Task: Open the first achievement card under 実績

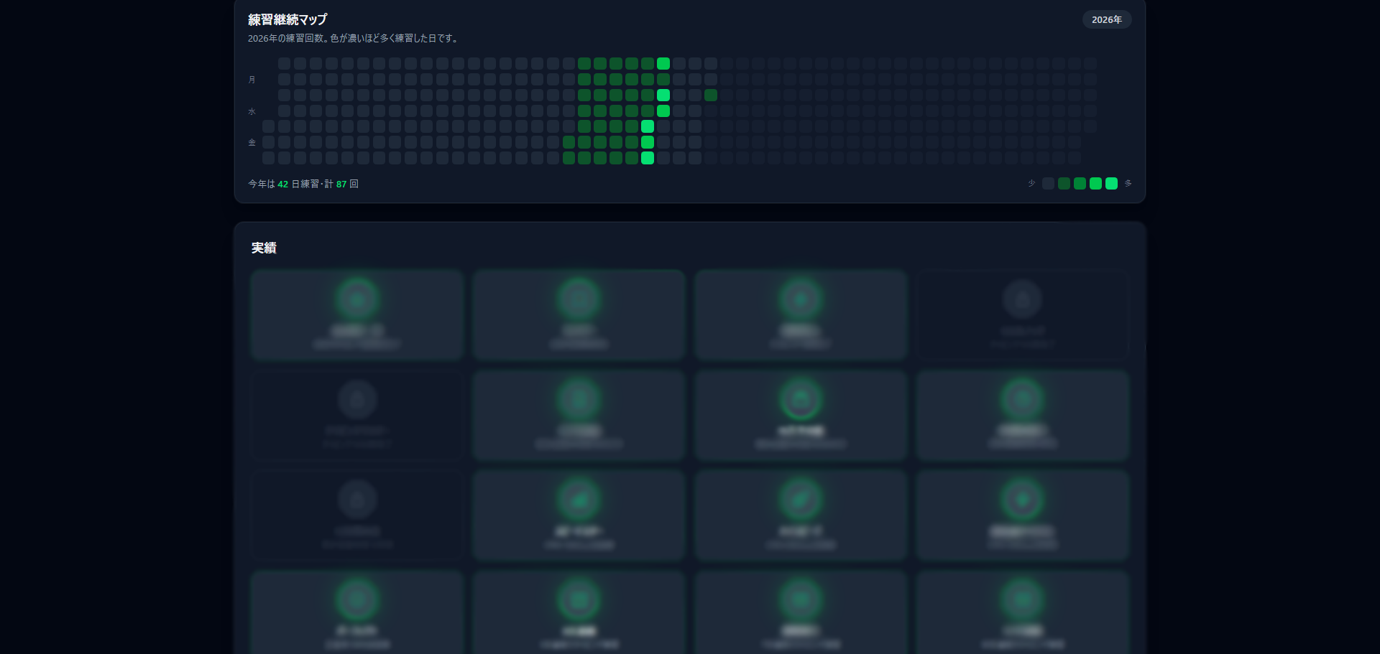Action: pos(356,314)
